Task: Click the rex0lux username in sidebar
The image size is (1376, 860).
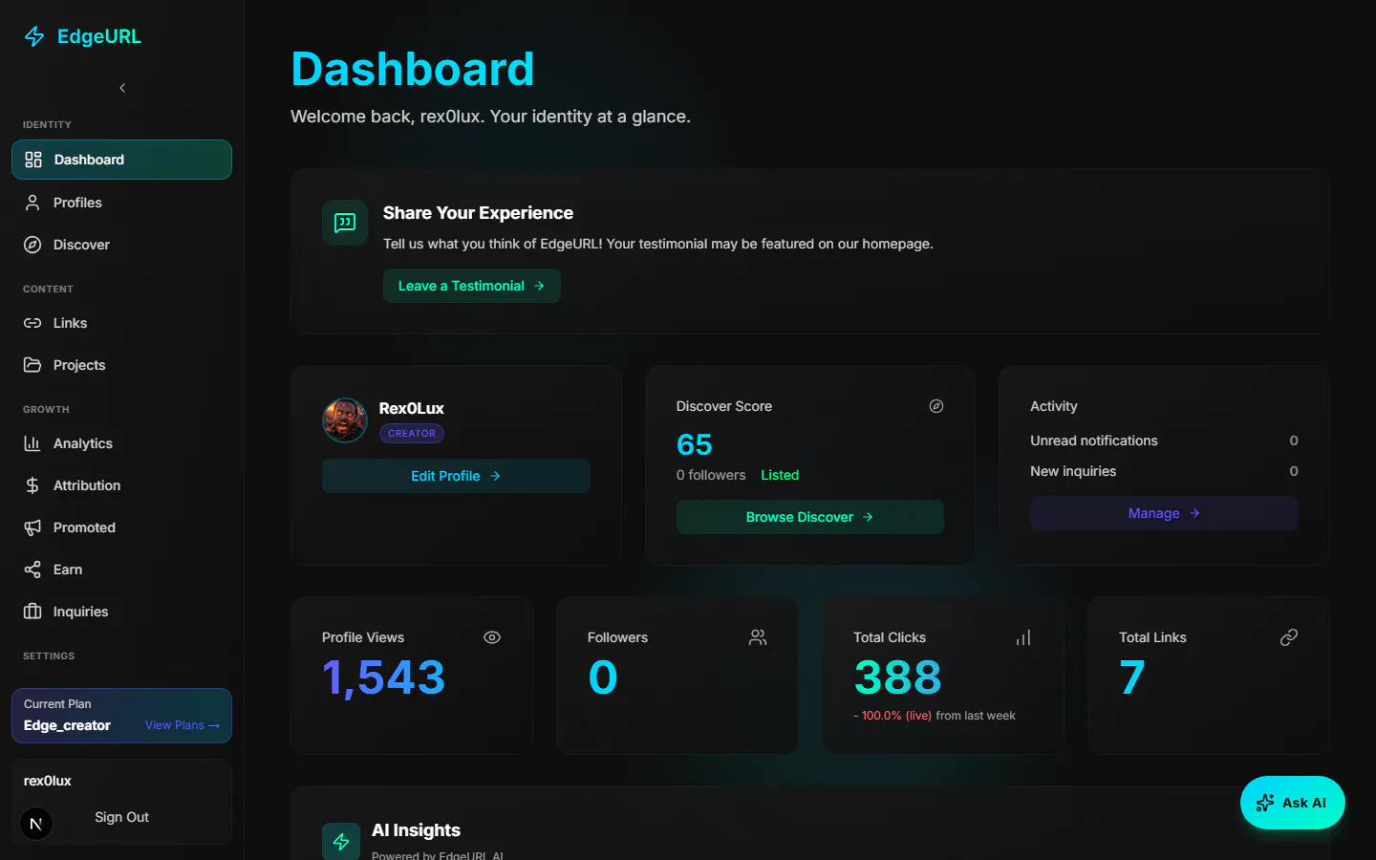Action: [x=48, y=781]
